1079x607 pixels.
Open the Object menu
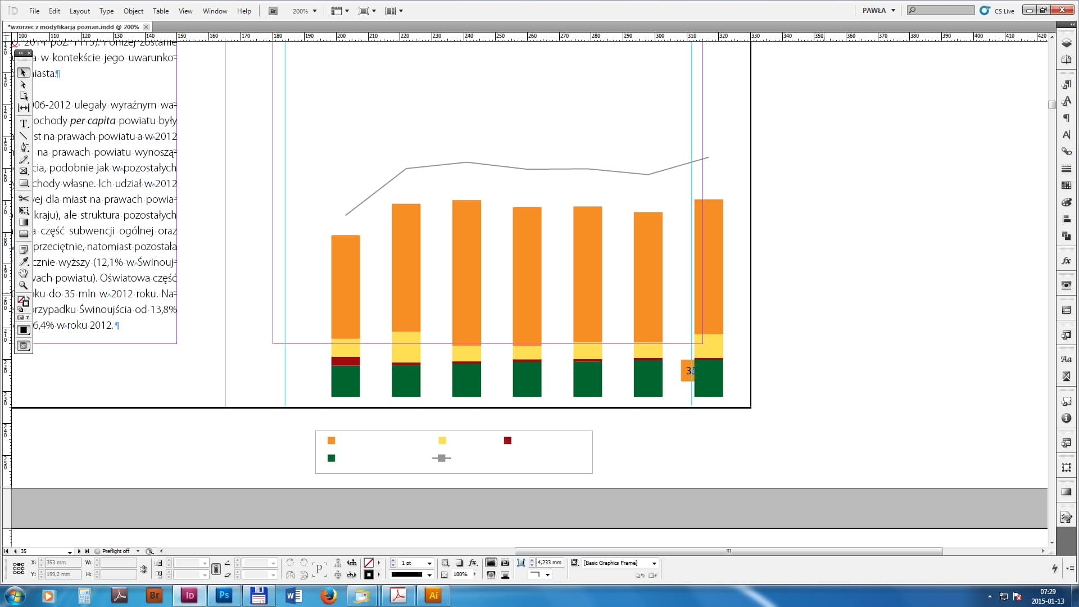point(133,11)
